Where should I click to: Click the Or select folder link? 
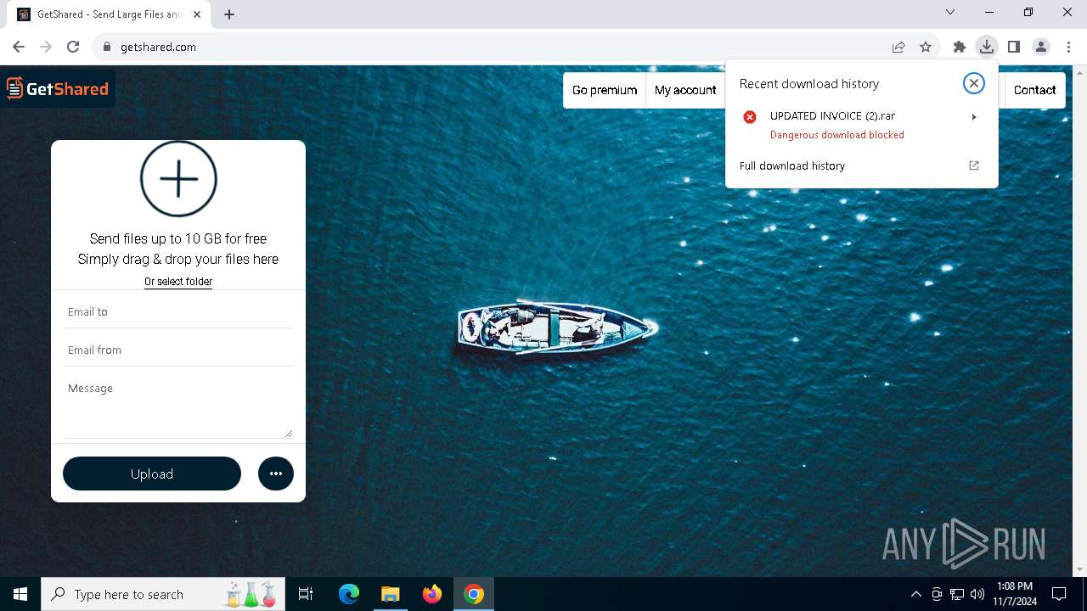coord(178,282)
